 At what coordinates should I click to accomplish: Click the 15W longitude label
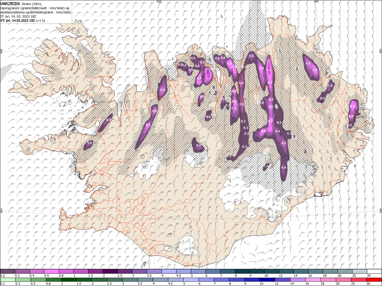(x=316, y=1)
